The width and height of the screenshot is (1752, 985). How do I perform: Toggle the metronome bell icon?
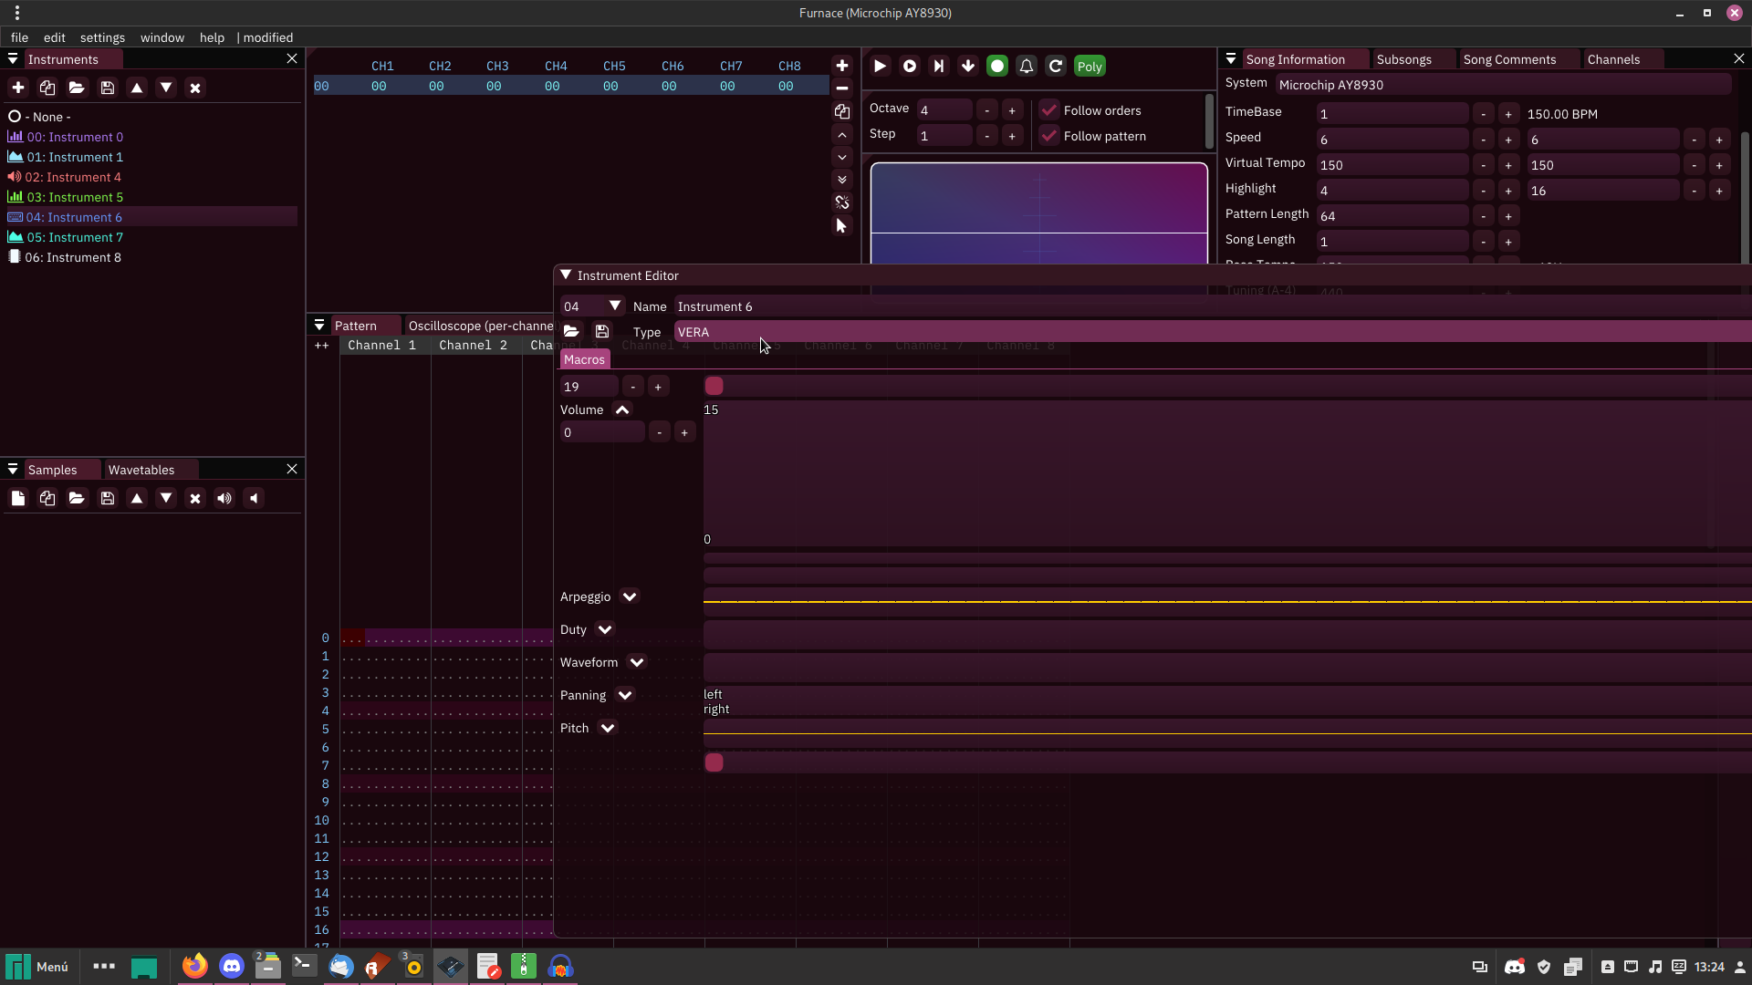click(x=1026, y=66)
